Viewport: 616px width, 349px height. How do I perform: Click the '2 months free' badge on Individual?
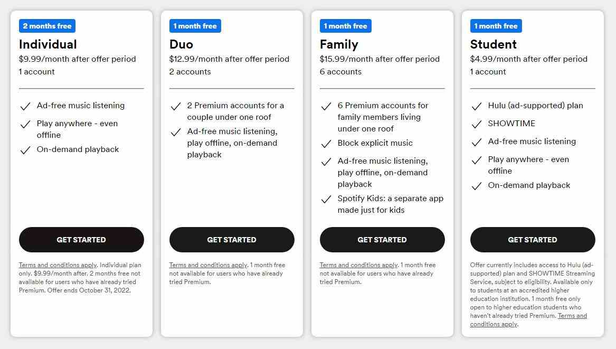click(47, 26)
